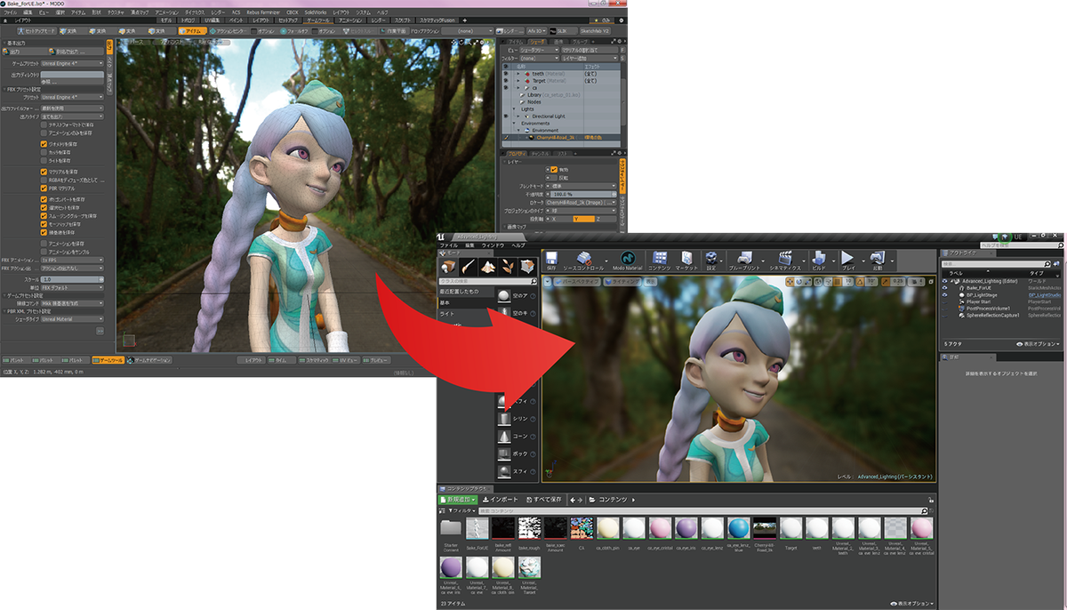This screenshot has width=1067, height=610.
Task: Select Paint mode brush icon in Unreal Modes panel
Action: 469,267
